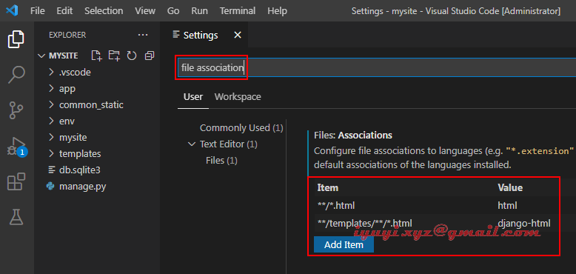The width and height of the screenshot is (576, 274).
Task: Collapse the Text Editor settings category
Action: click(x=192, y=144)
